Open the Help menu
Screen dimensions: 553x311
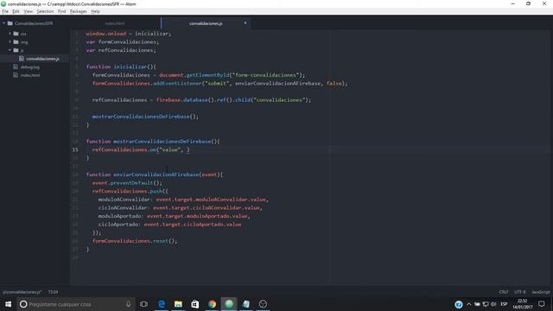click(x=95, y=11)
